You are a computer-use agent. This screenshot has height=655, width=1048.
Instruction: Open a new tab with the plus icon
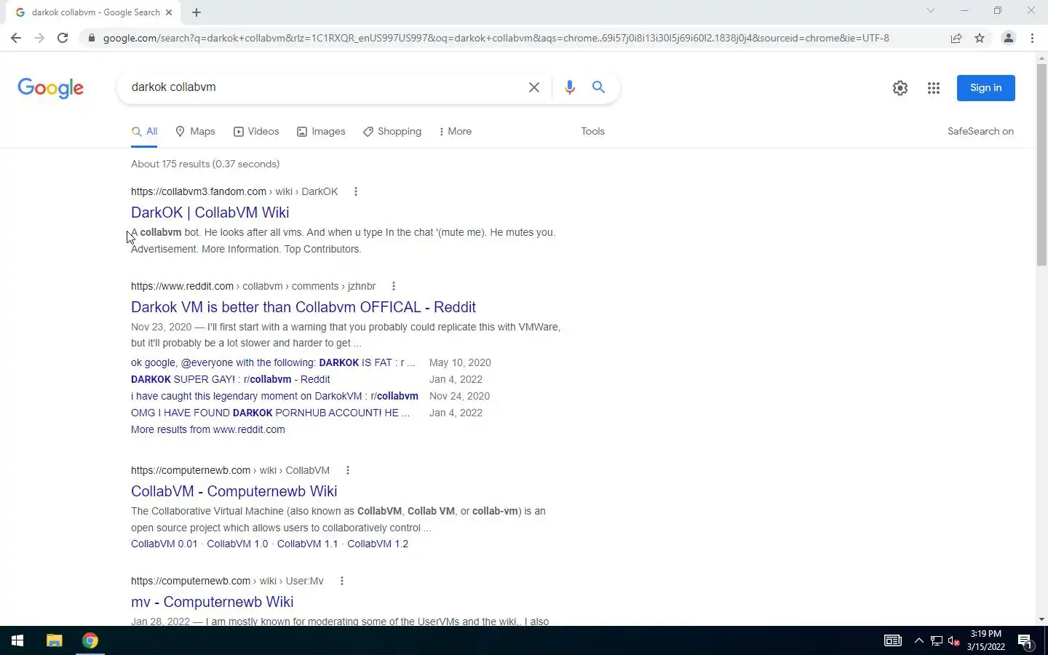click(196, 12)
